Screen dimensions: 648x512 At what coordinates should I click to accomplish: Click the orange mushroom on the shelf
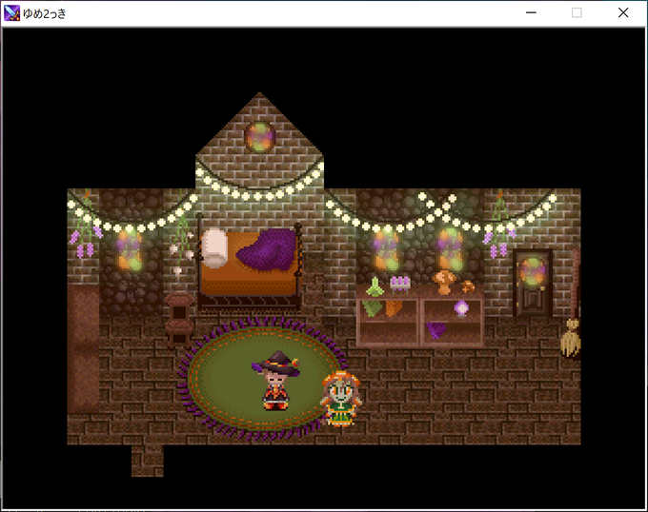click(x=444, y=283)
